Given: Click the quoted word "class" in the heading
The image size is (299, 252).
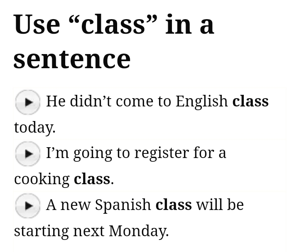Looking at the screenshot, I should pyautogui.click(x=113, y=24).
